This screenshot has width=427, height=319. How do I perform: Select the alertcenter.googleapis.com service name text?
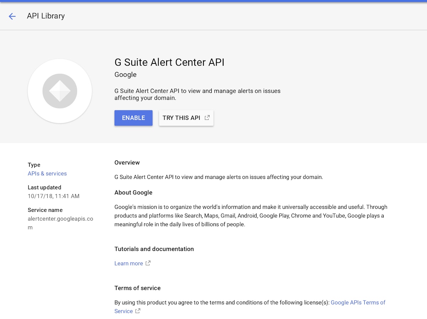pos(60,219)
